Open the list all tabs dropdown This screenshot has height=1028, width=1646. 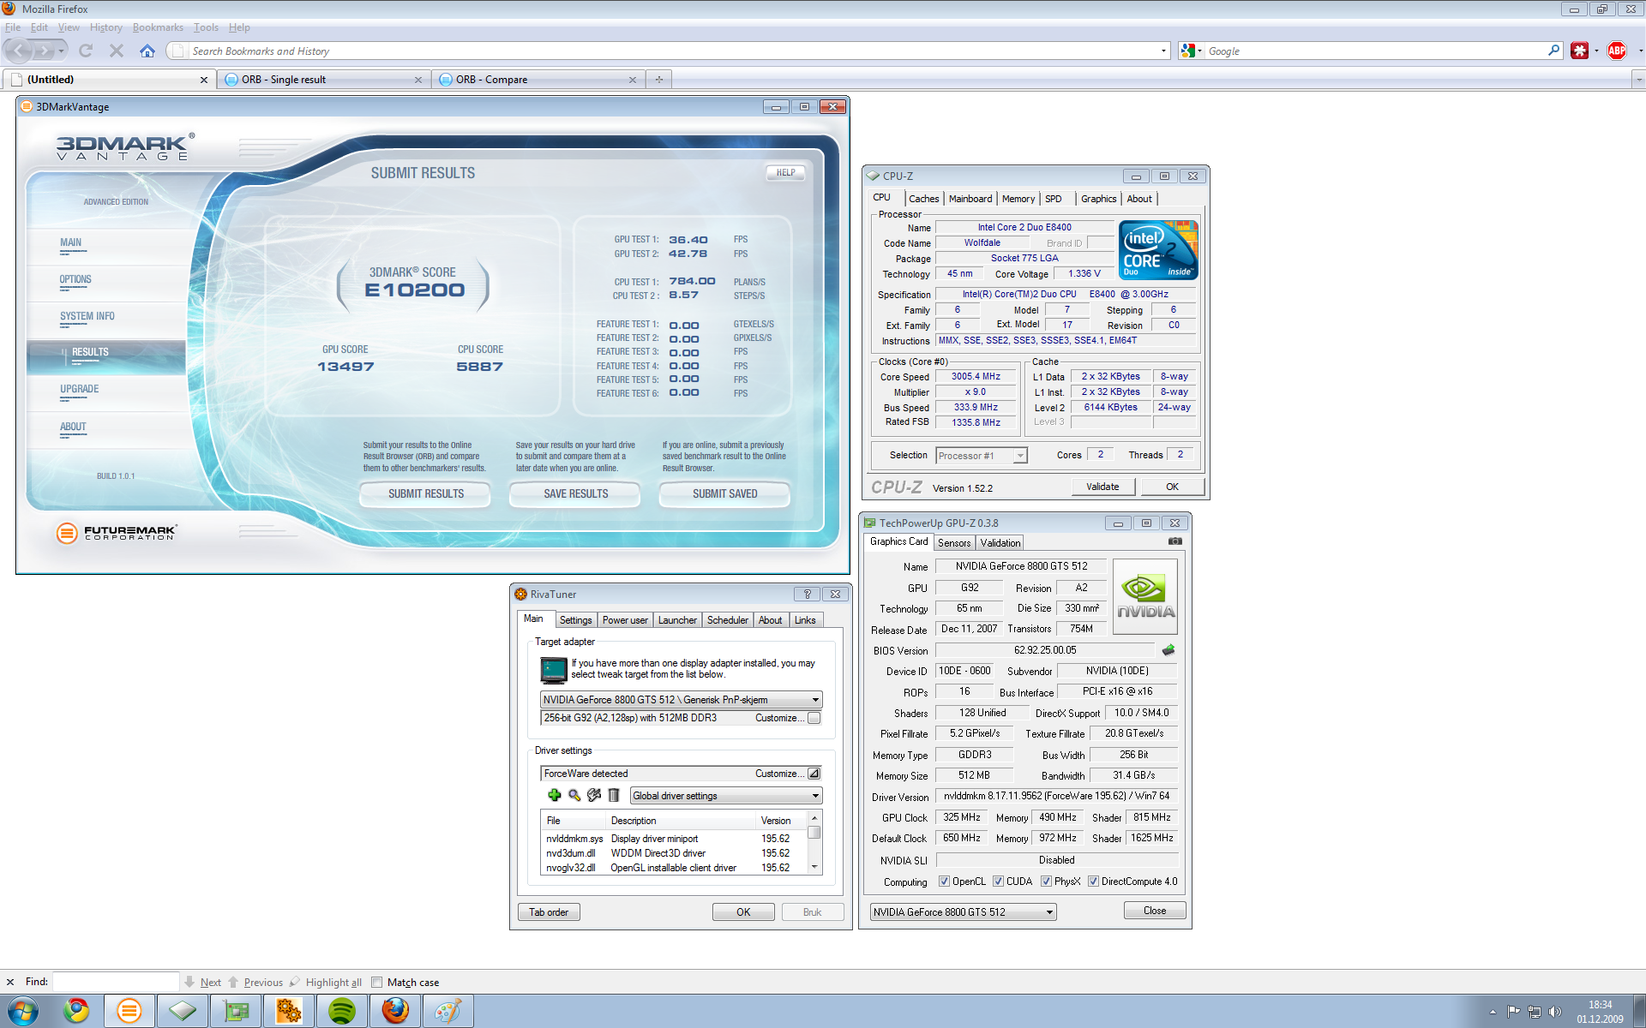coord(1638,80)
